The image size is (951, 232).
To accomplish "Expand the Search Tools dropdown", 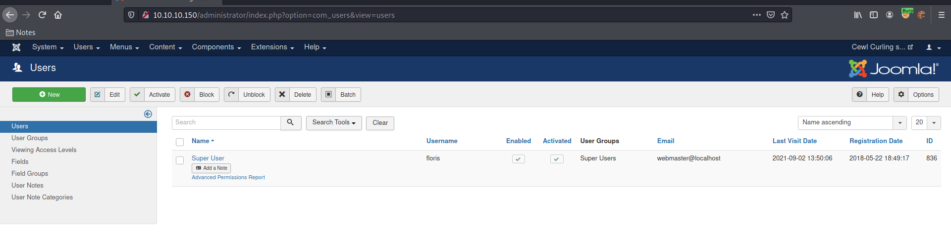I will pyautogui.click(x=334, y=122).
